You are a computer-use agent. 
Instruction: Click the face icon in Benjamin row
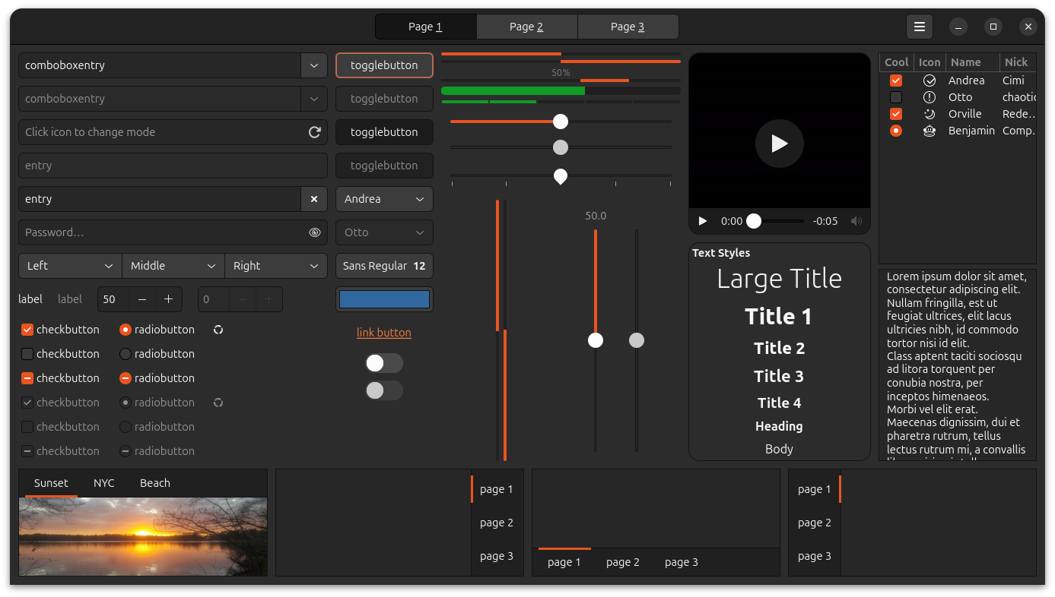point(929,131)
